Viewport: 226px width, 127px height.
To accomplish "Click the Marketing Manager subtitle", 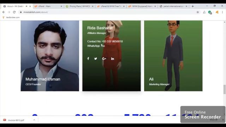I will pos(159,84).
